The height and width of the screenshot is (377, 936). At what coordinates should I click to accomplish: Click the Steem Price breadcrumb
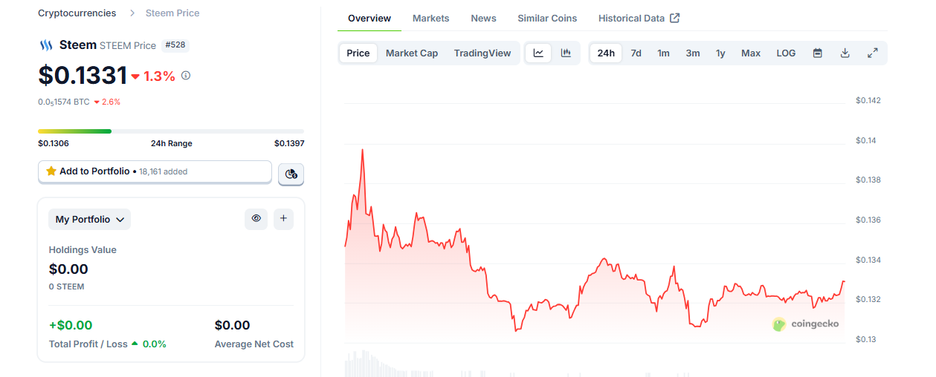(x=172, y=13)
